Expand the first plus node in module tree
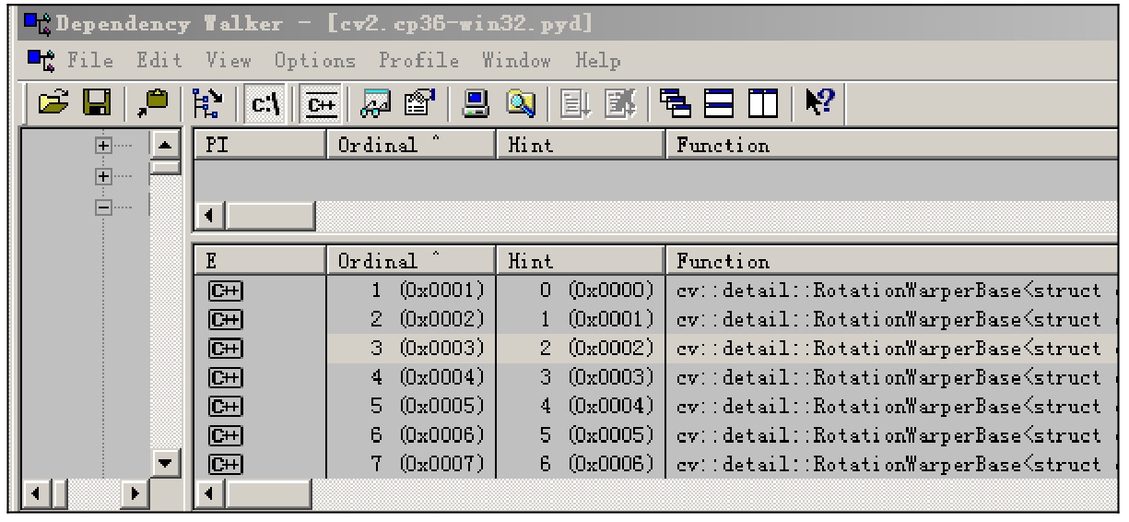The height and width of the screenshot is (522, 1129). (104, 147)
